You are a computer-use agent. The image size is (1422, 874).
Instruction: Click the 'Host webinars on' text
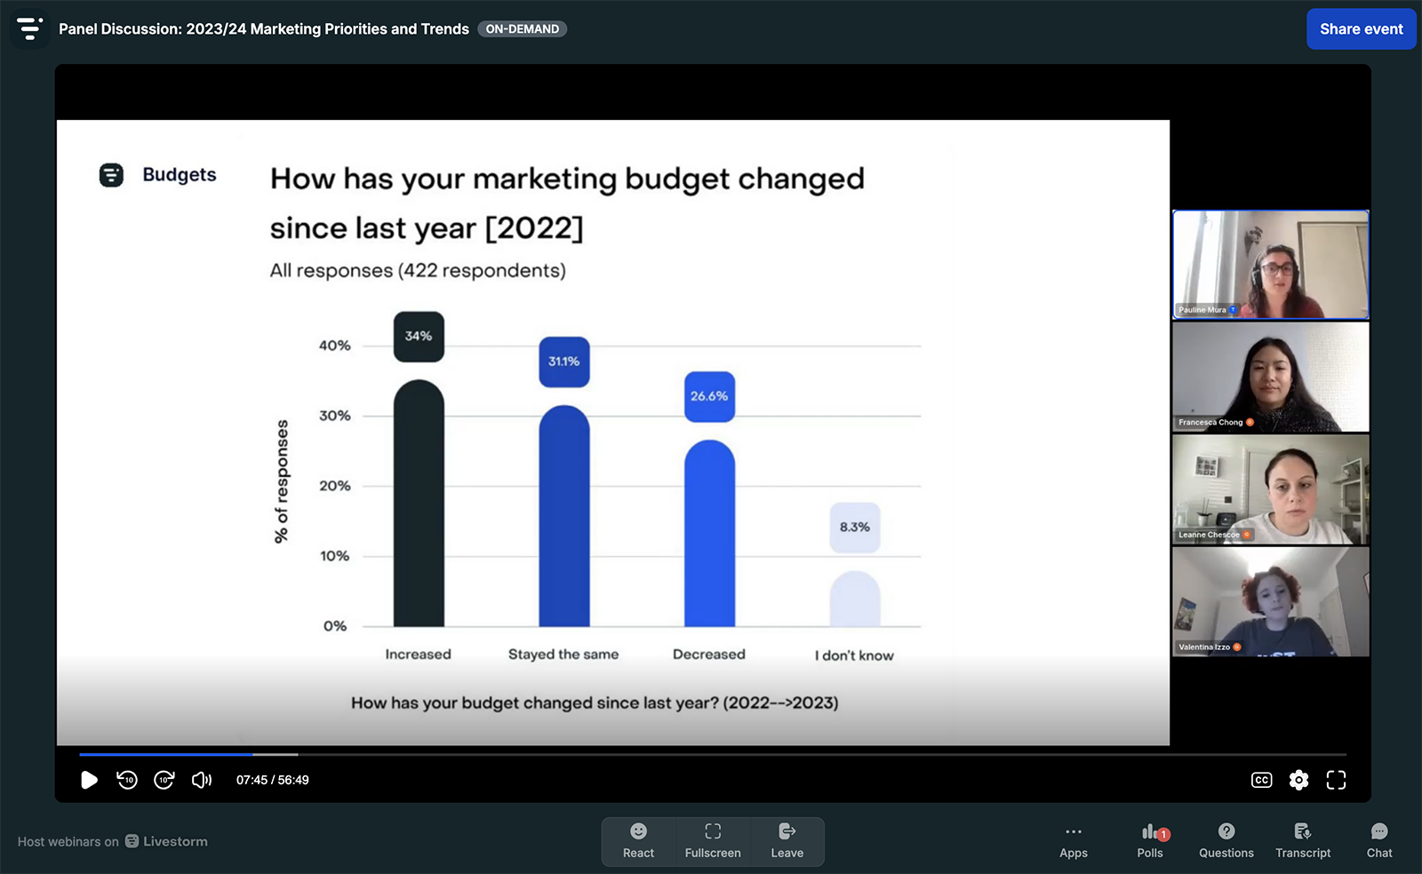point(68,842)
